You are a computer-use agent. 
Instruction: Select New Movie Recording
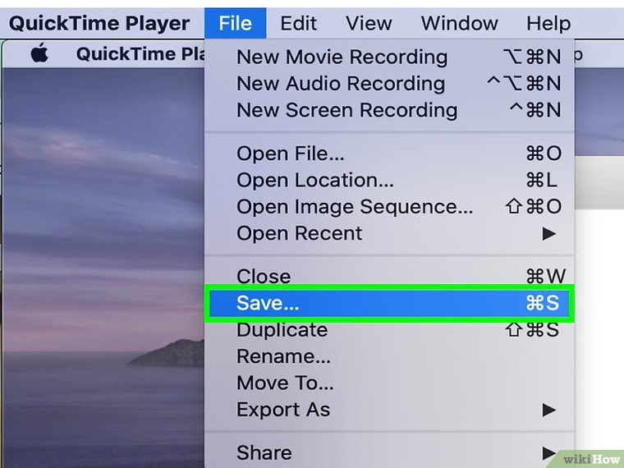pyautogui.click(x=342, y=57)
